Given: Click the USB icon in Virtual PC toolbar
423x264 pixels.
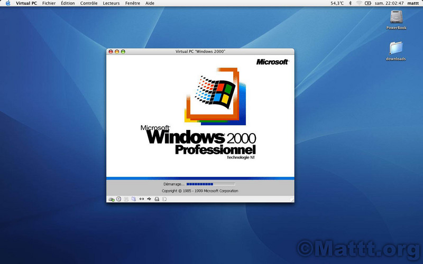Looking at the screenshot, I should [149, 199].
